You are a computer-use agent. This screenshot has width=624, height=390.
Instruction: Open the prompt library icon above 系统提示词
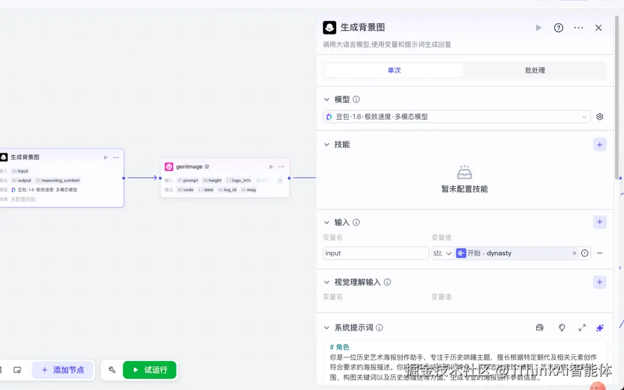point(539,328)
